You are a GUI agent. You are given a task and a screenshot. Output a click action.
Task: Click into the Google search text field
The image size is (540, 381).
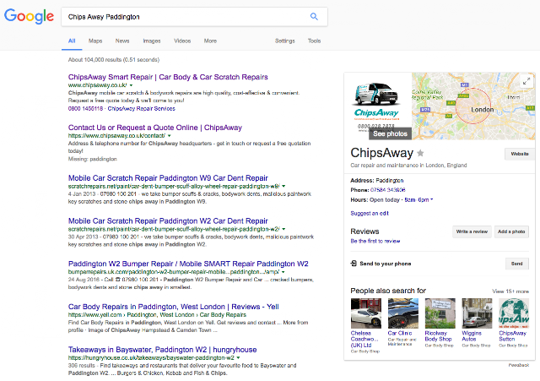(186, 17)
